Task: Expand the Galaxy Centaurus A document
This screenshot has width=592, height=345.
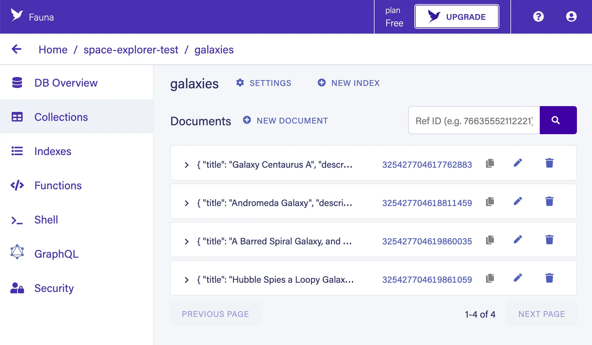Action: (187, 165)
